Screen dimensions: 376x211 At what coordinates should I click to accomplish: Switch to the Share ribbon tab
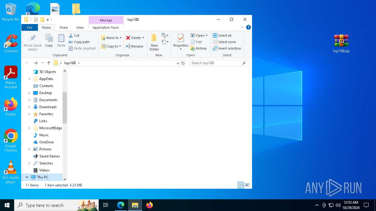(63, 28)
